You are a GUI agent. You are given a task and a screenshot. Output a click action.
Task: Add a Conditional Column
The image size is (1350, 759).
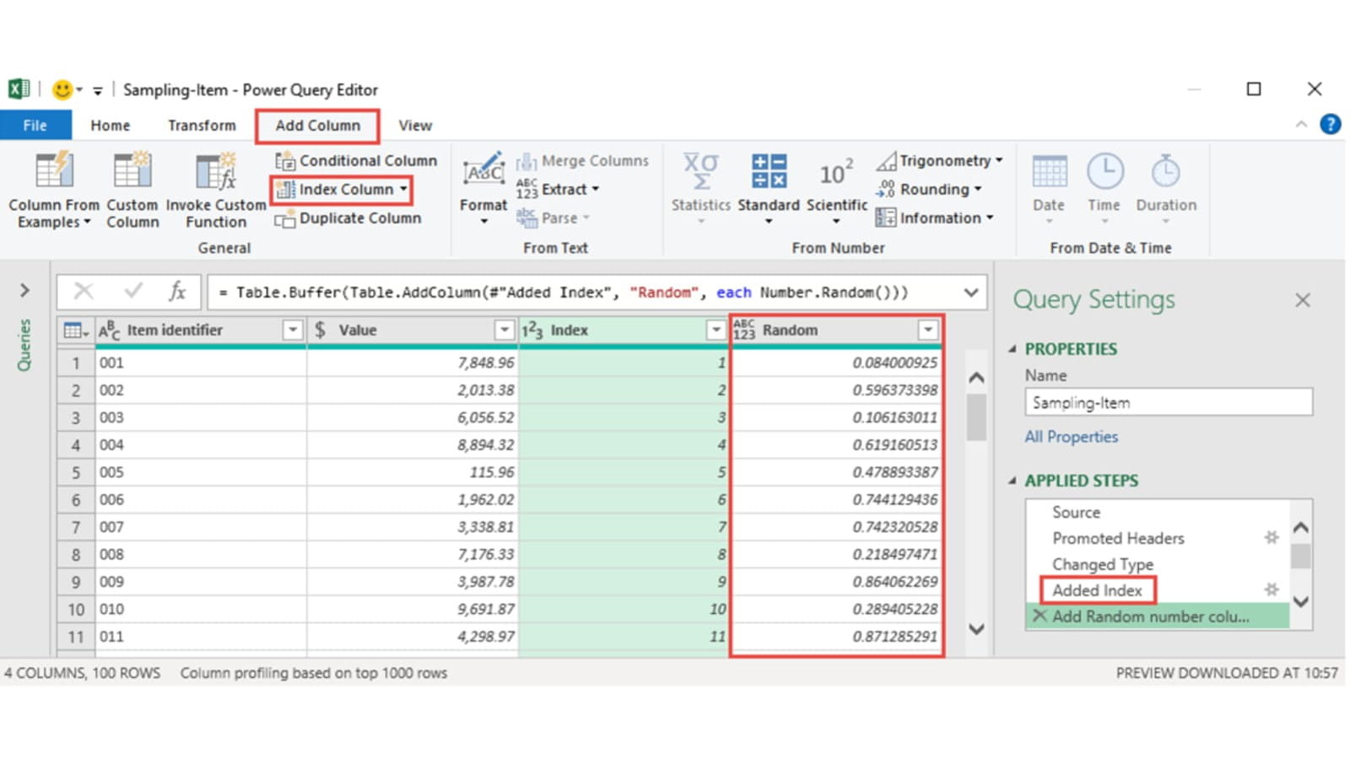click(356, 160)
